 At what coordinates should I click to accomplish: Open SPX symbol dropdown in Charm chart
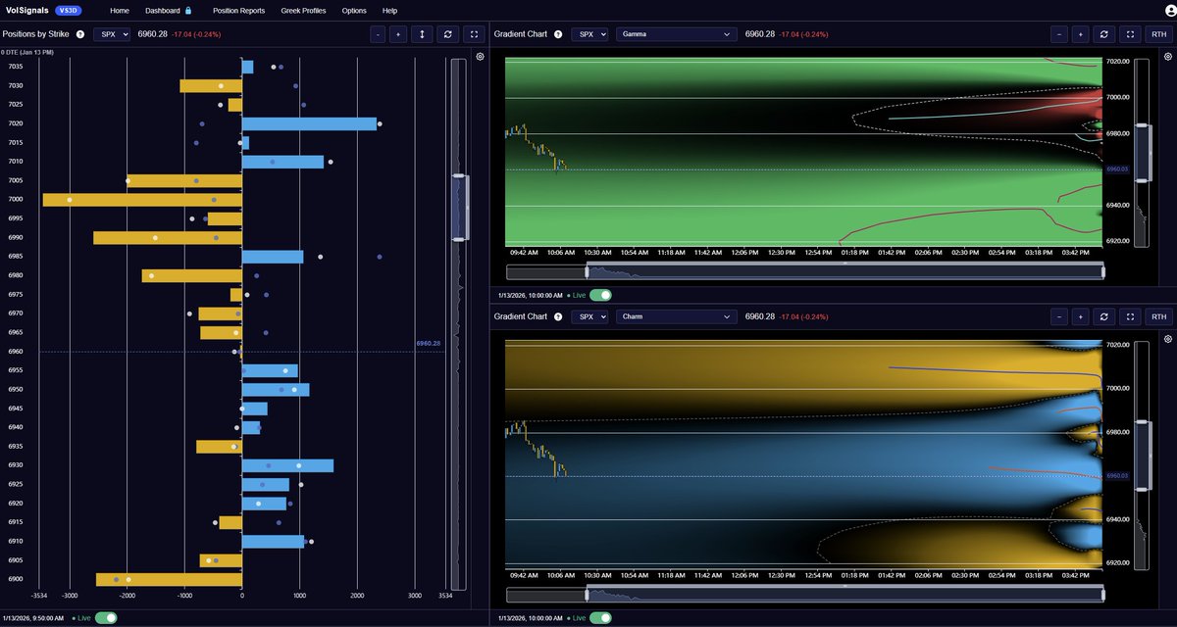[x=589, y=317]
